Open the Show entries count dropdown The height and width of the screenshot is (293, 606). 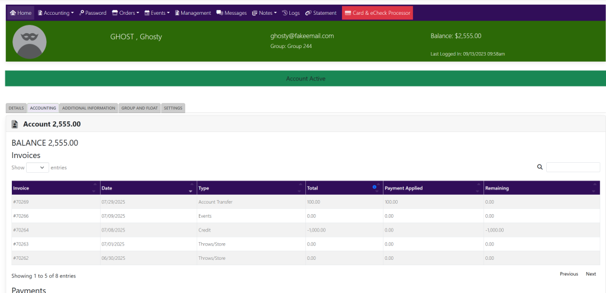tap(37, 168)
